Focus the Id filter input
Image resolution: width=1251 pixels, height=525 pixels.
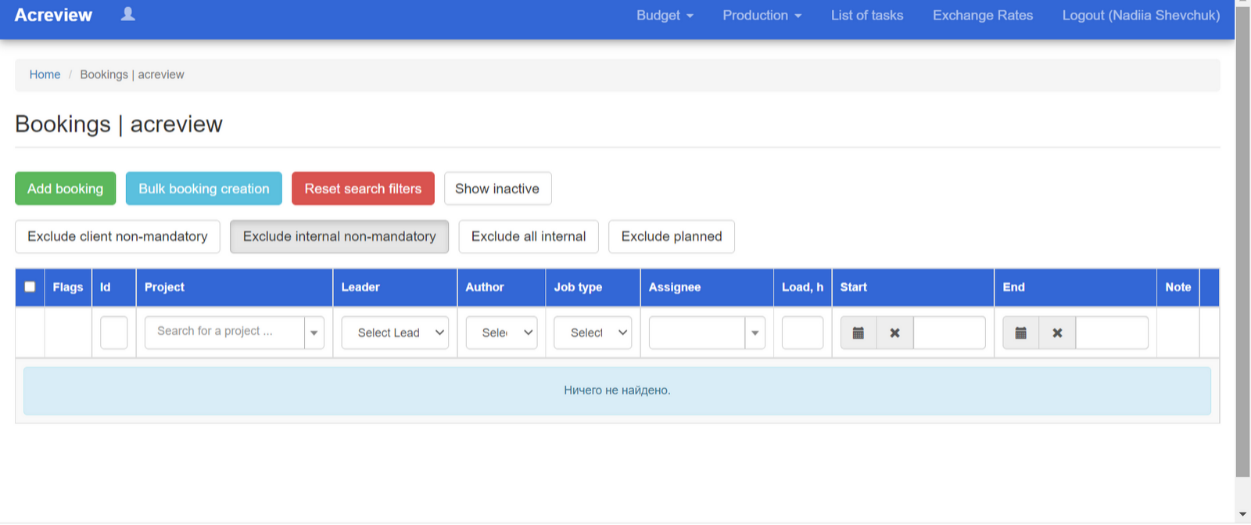click(x=114, y=333)
